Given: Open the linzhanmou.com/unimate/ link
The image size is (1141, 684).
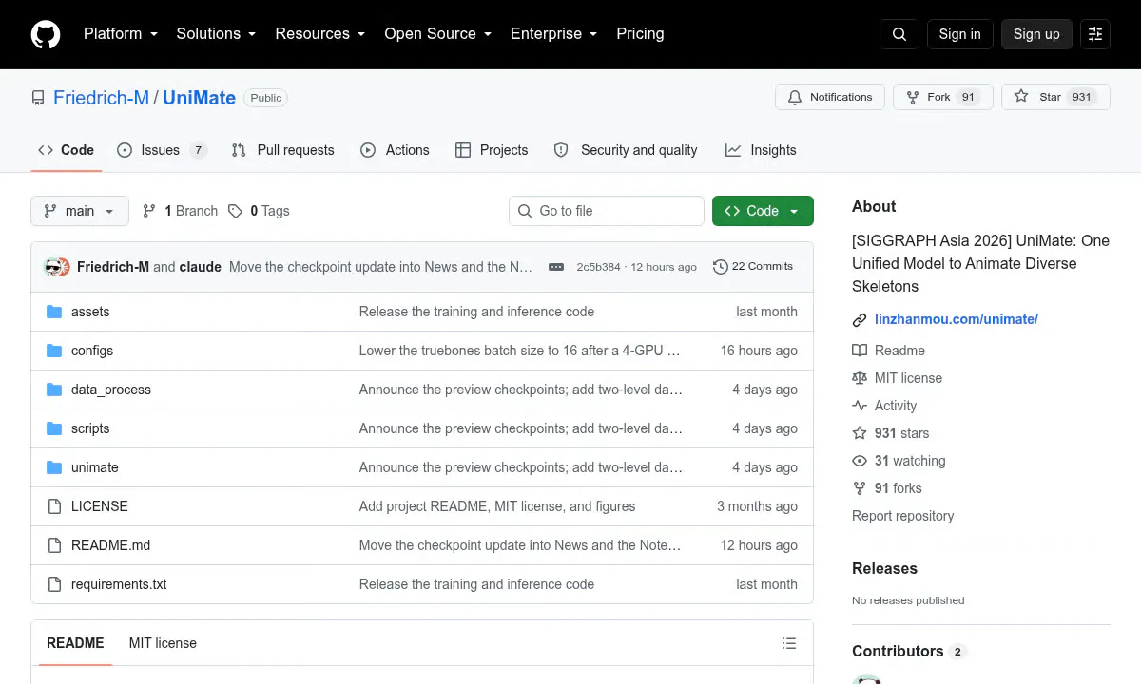Looking at the screenshot, I should pos(957,319).
